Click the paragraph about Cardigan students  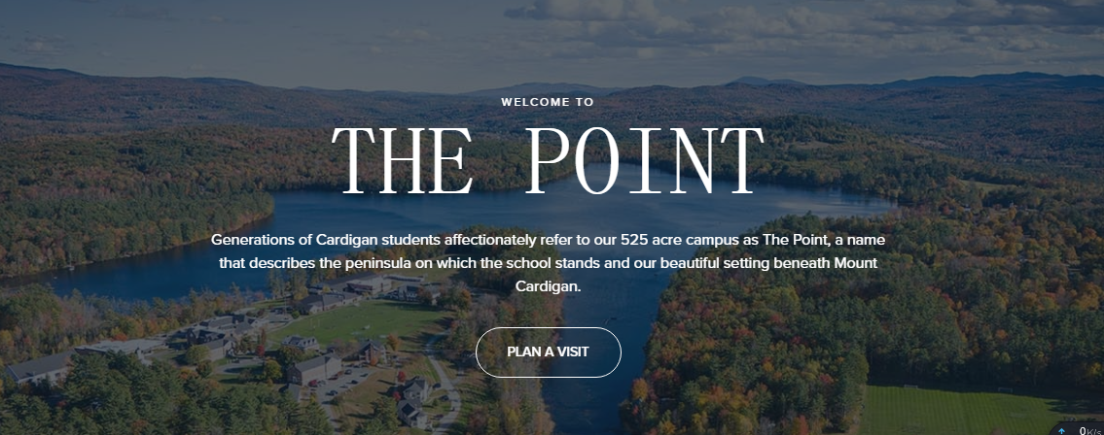(548, 263)
